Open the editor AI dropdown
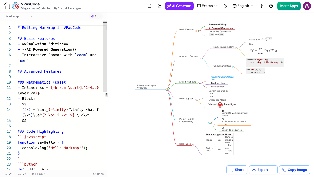 tap(96, 16)
